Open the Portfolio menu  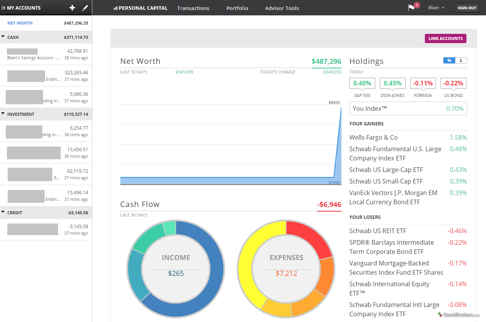pyautogui.click(x=237, y=8)
